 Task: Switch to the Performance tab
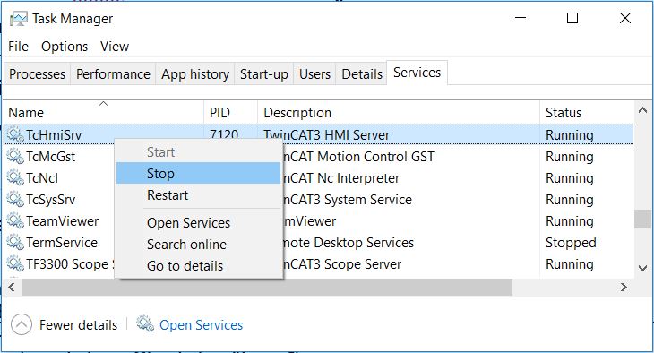113,73
